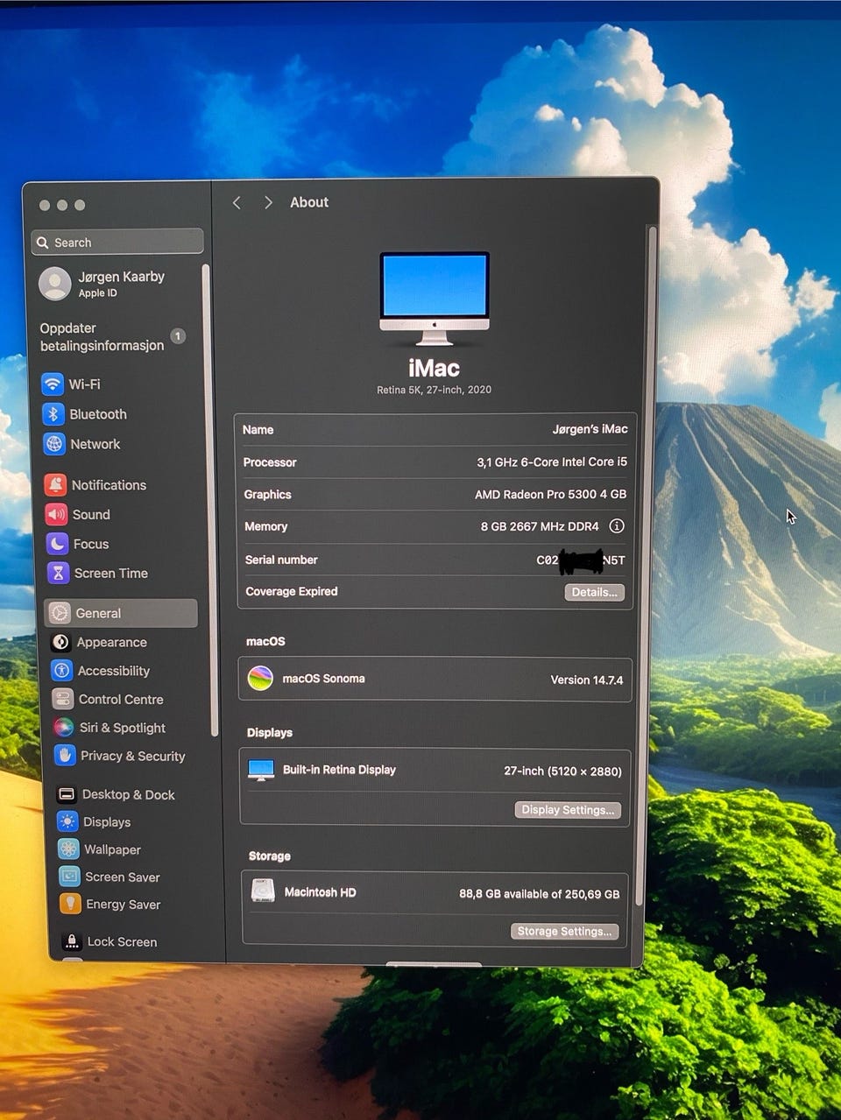
Task: Open Lock Screen padlock icon
Action: [x=71, y=941]
